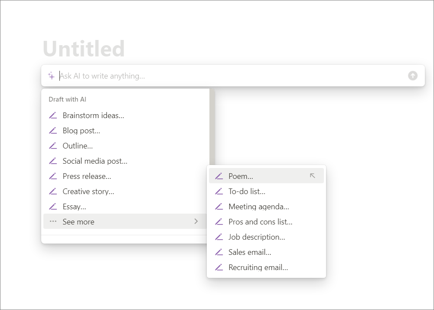Click pencil icon beside Recruiting email

pyautogui.click(x=219, y=267)
